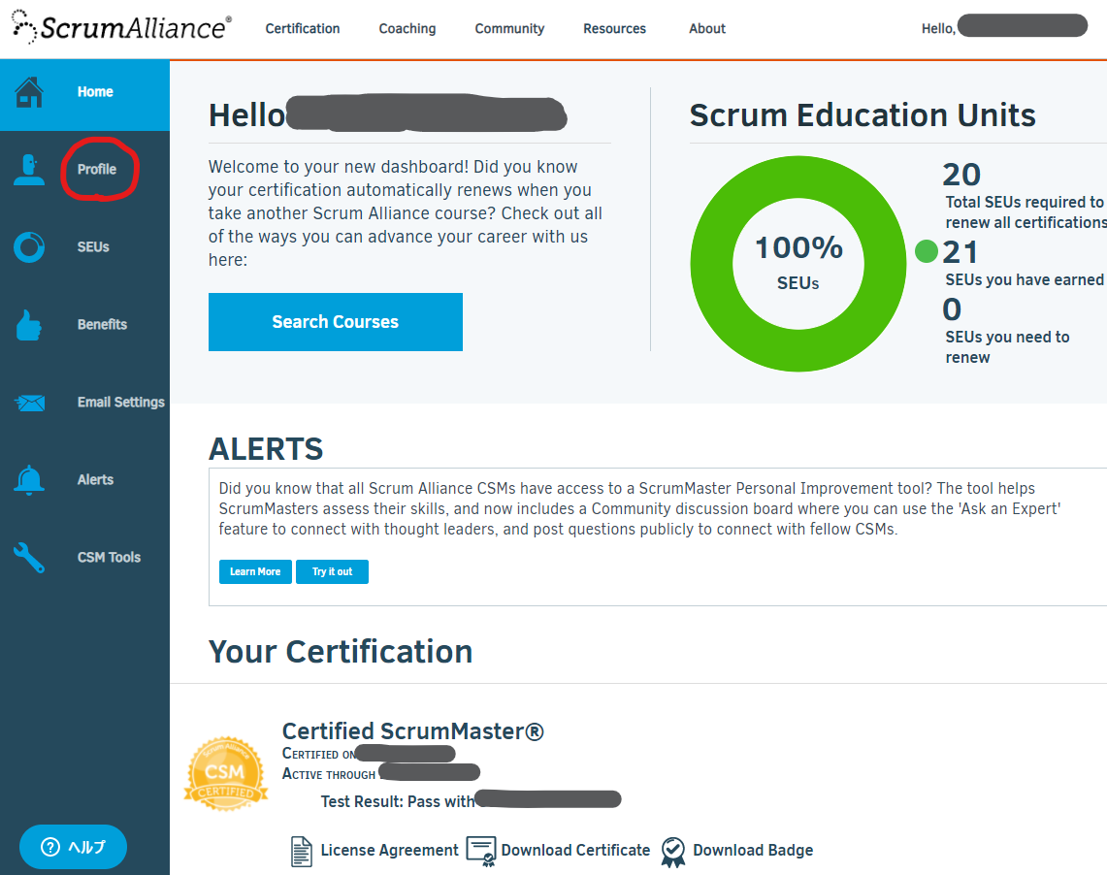This screenshot has height=875, width=1107.
Task: Open the SEUs sidebar link
Action: (x=93, y=247)
